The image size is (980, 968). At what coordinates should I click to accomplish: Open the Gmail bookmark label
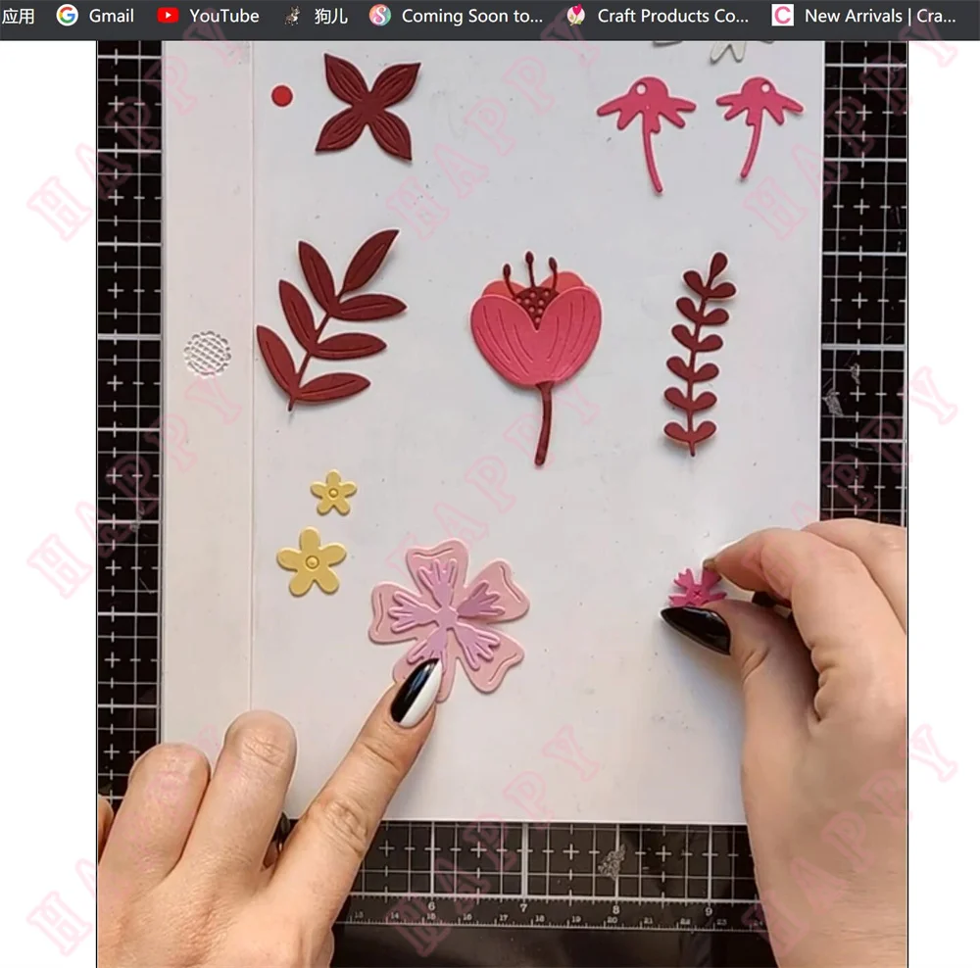point(112,16)
